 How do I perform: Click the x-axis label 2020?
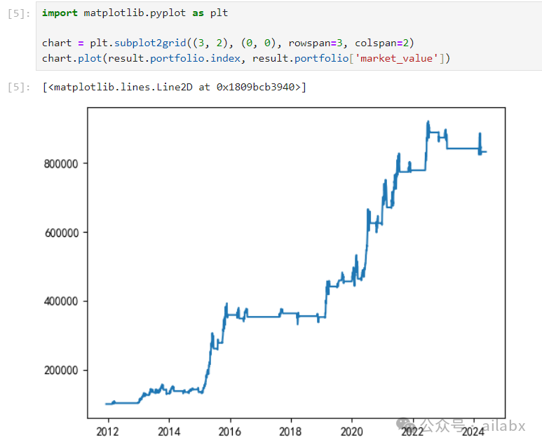click(352, 432)
